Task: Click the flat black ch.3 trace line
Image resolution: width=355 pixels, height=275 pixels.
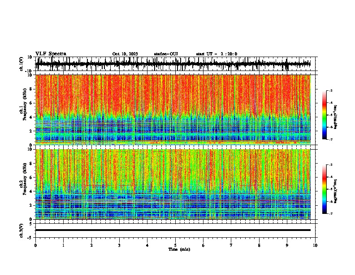Action: (x=173, y=230)
